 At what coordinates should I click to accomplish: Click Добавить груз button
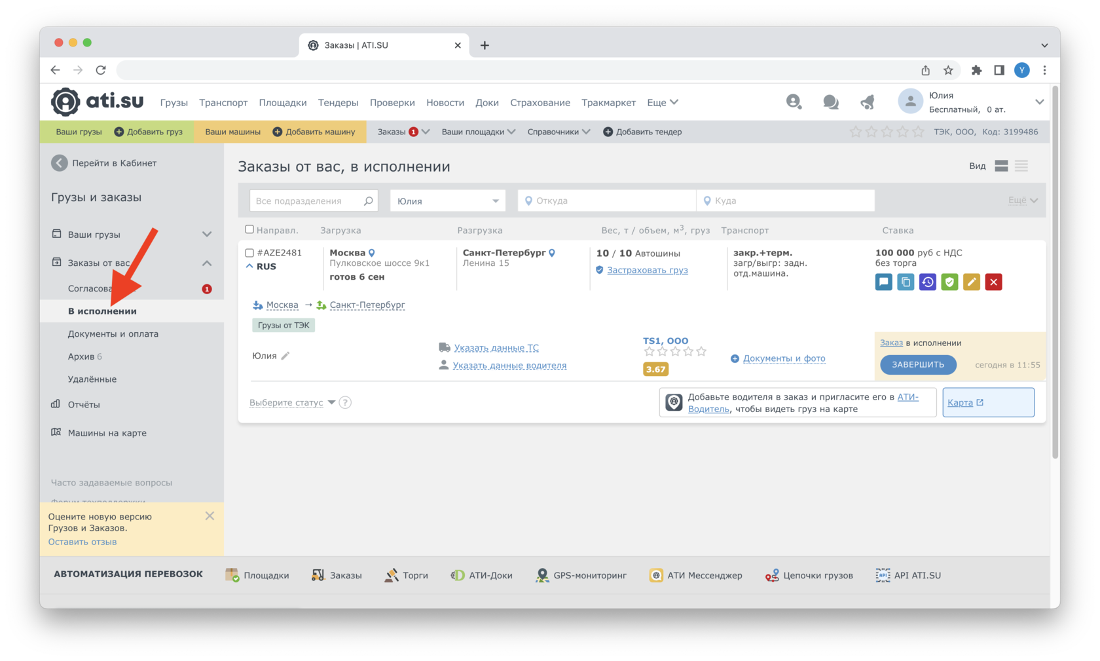click(x=149, y=132)
